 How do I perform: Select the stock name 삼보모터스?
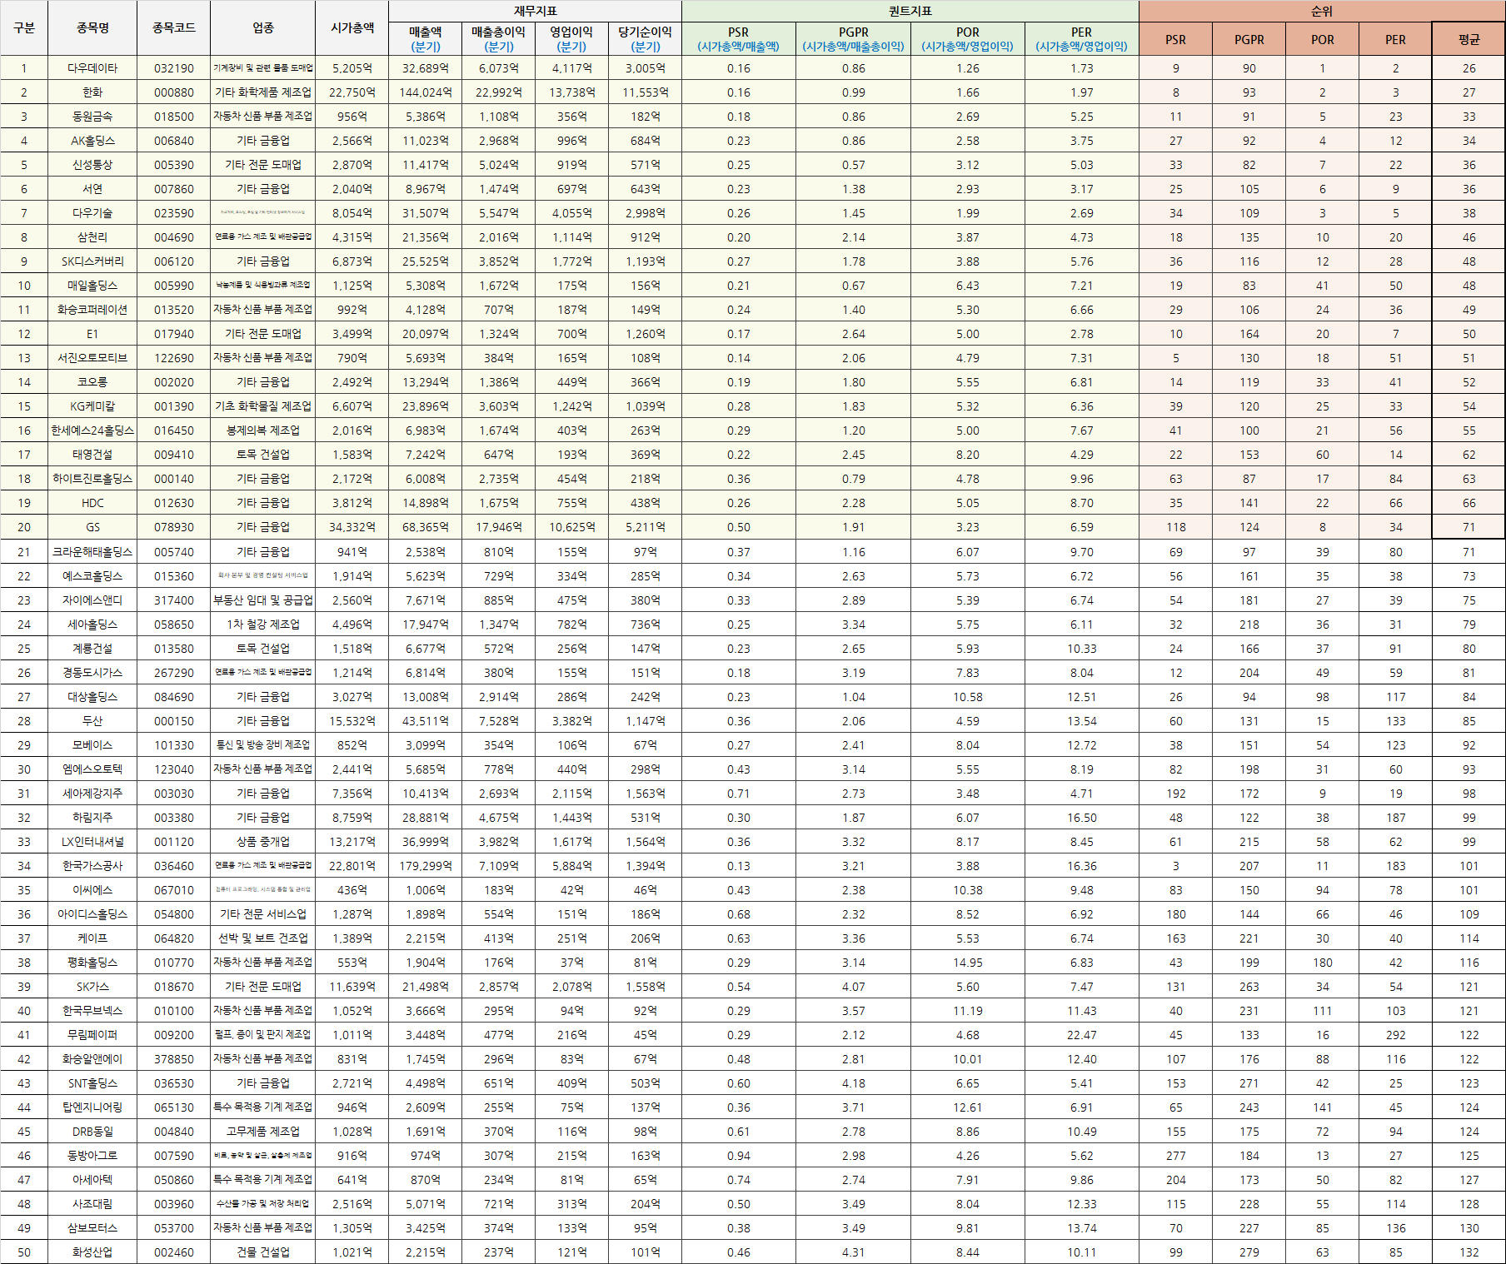[x=92, y=1228]
